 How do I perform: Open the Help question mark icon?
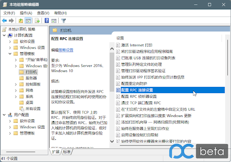point(47,20)
